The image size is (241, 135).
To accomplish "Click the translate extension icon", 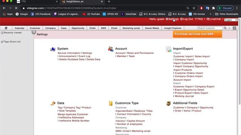I will [207, 8].
